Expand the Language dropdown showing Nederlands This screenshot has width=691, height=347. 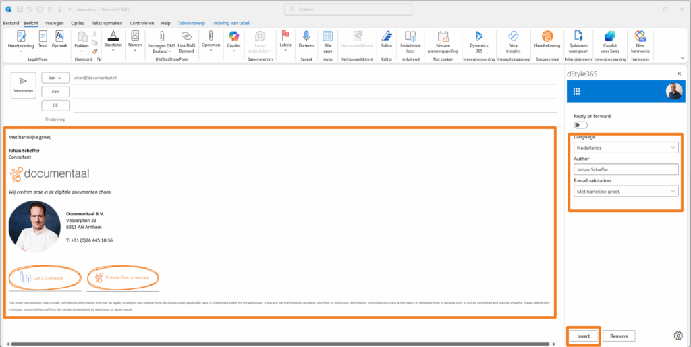point(626,148)
